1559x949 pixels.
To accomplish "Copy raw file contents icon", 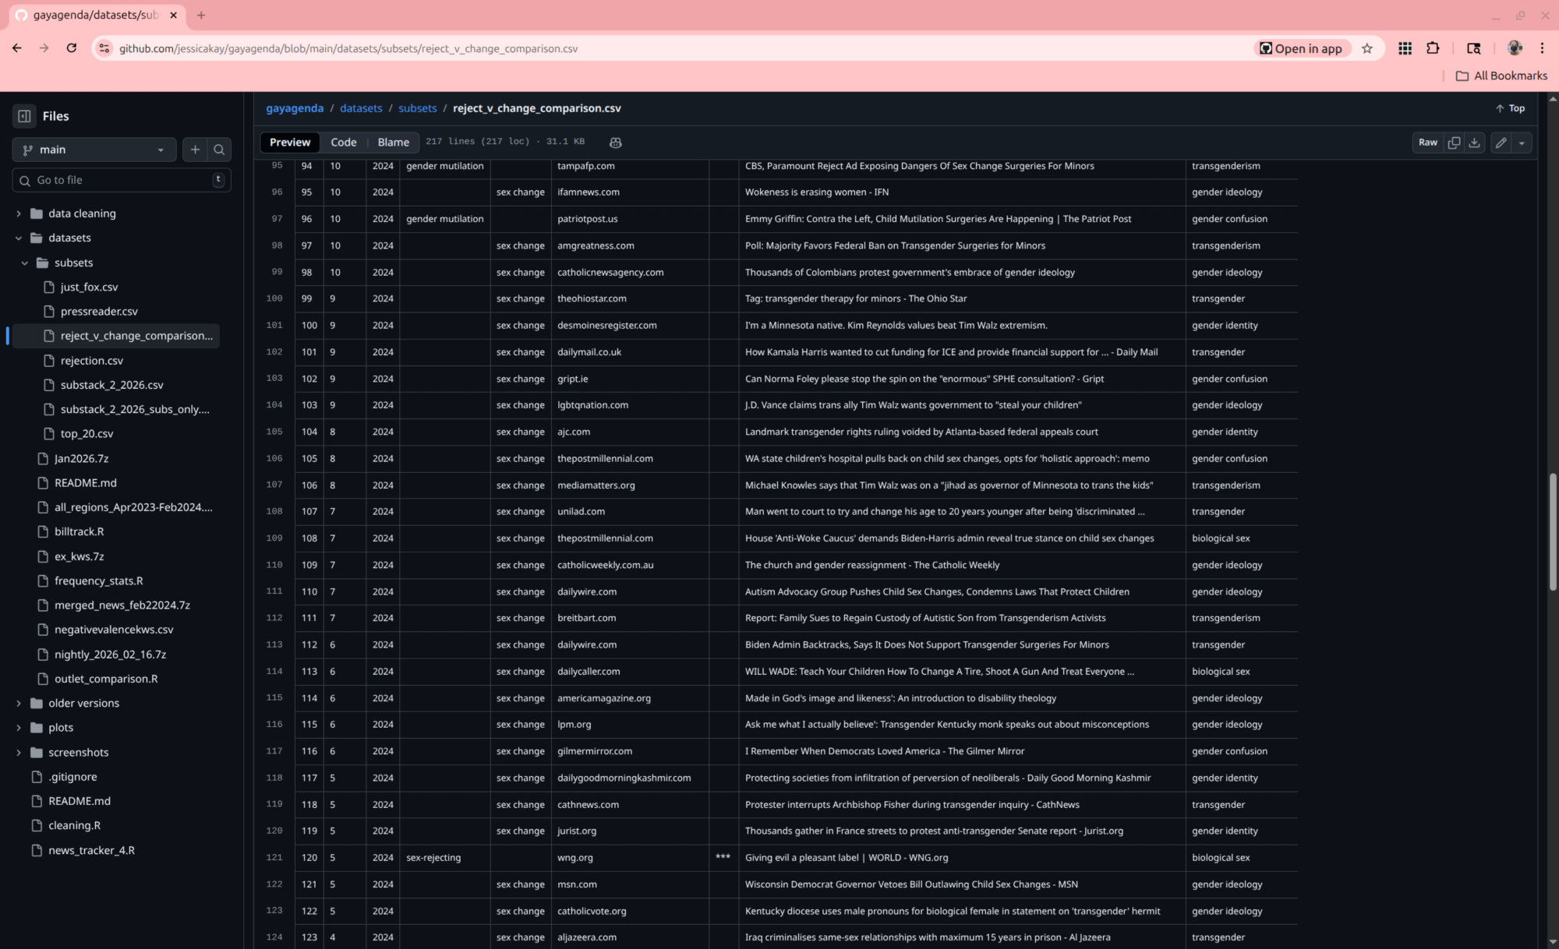I will coord(1454,143).
